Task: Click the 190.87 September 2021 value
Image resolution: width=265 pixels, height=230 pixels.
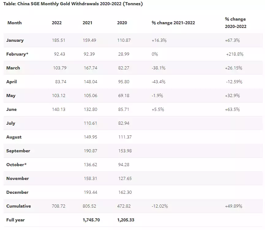Action: pyautogui.click(x=90, y=151)
